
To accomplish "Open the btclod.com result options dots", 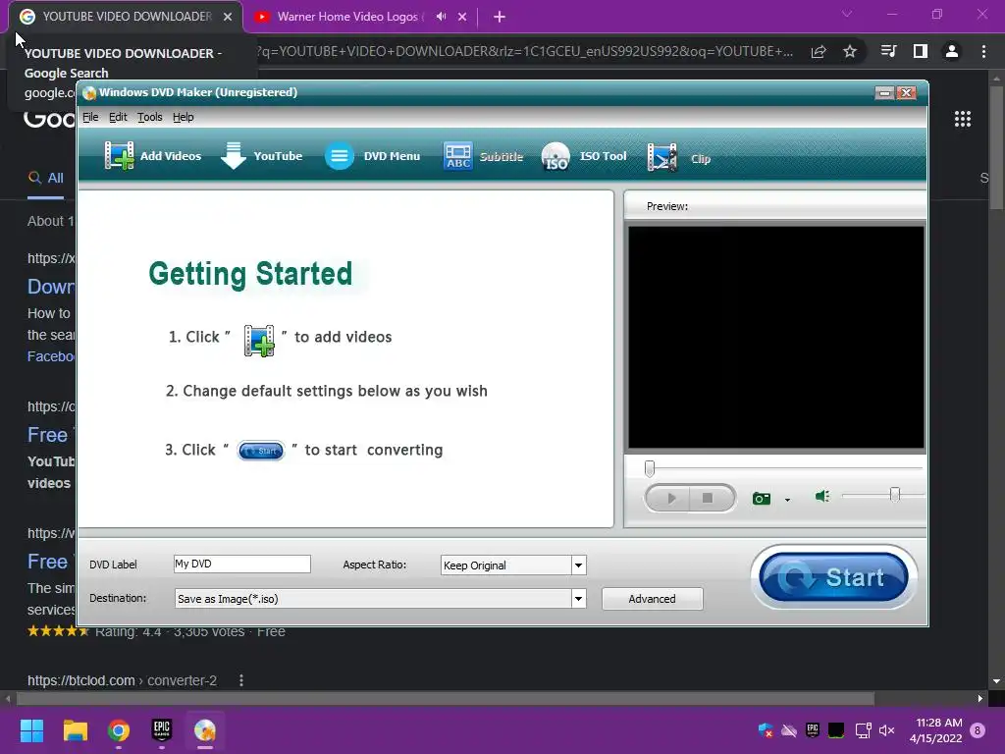I will pos(241,680).
